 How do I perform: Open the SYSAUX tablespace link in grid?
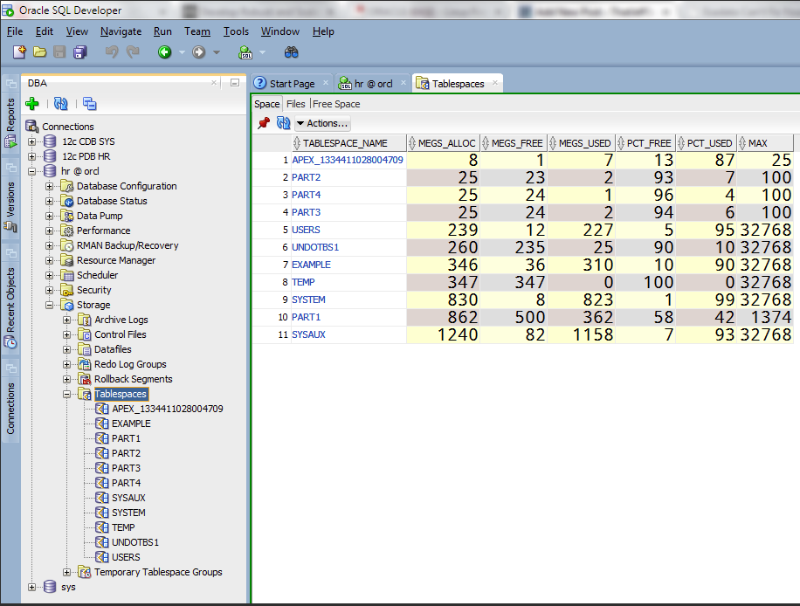[309, 334]
